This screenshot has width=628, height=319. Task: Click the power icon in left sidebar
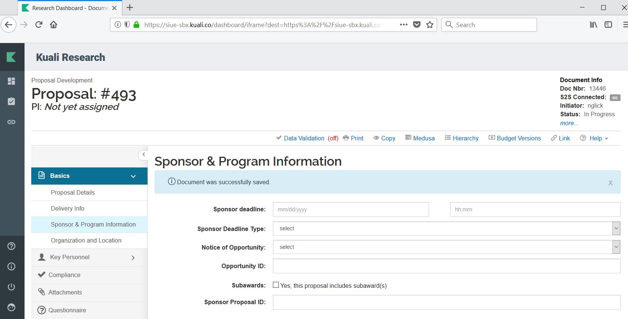(12, 287)
